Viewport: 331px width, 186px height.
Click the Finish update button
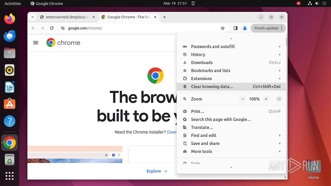point(268,28)
